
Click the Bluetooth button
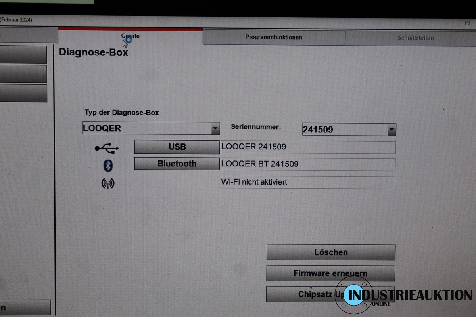coord(177,164)
